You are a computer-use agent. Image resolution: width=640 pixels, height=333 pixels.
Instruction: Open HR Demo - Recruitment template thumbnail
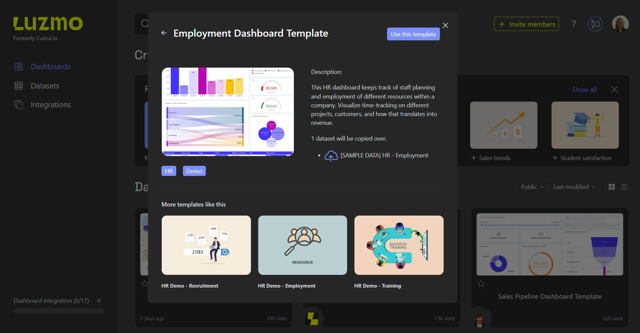206,245
